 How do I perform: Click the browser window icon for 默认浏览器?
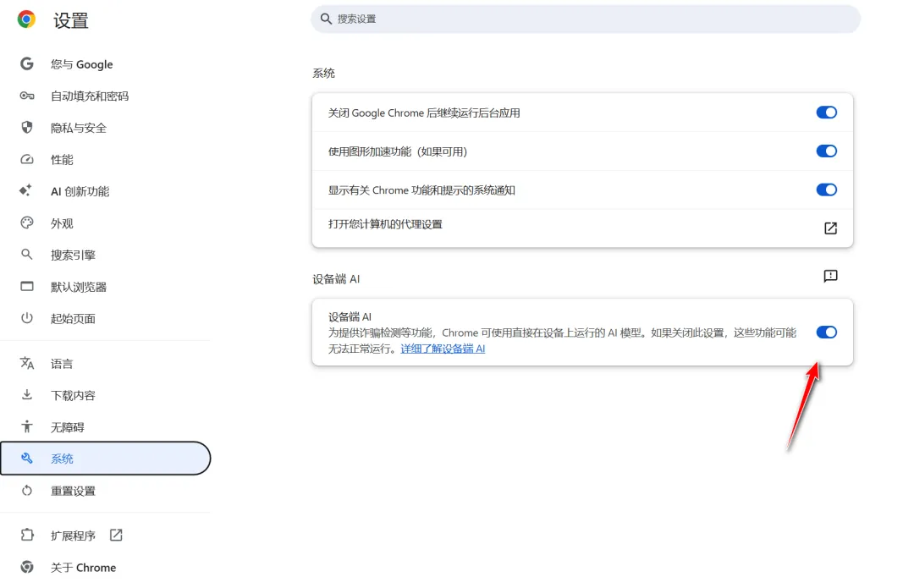(27, 286)
